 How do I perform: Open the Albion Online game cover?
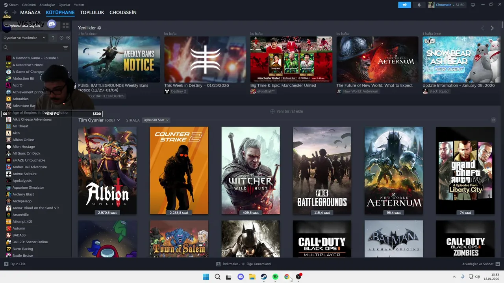[107, 171]
